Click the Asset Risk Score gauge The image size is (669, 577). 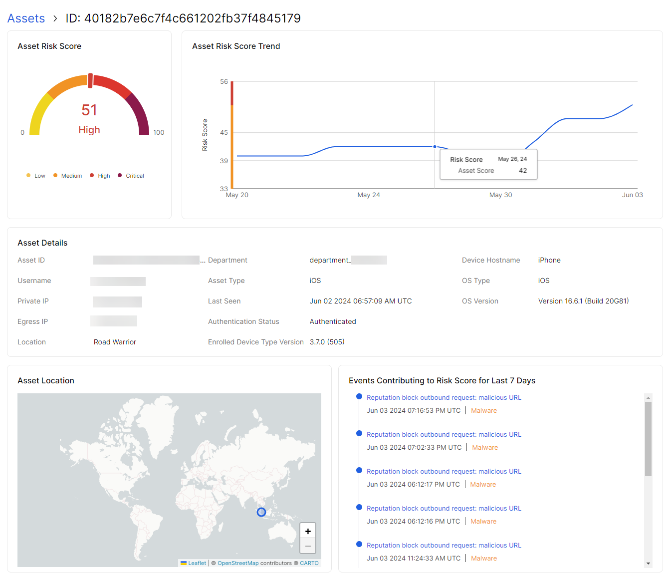(x=89, y=110)
